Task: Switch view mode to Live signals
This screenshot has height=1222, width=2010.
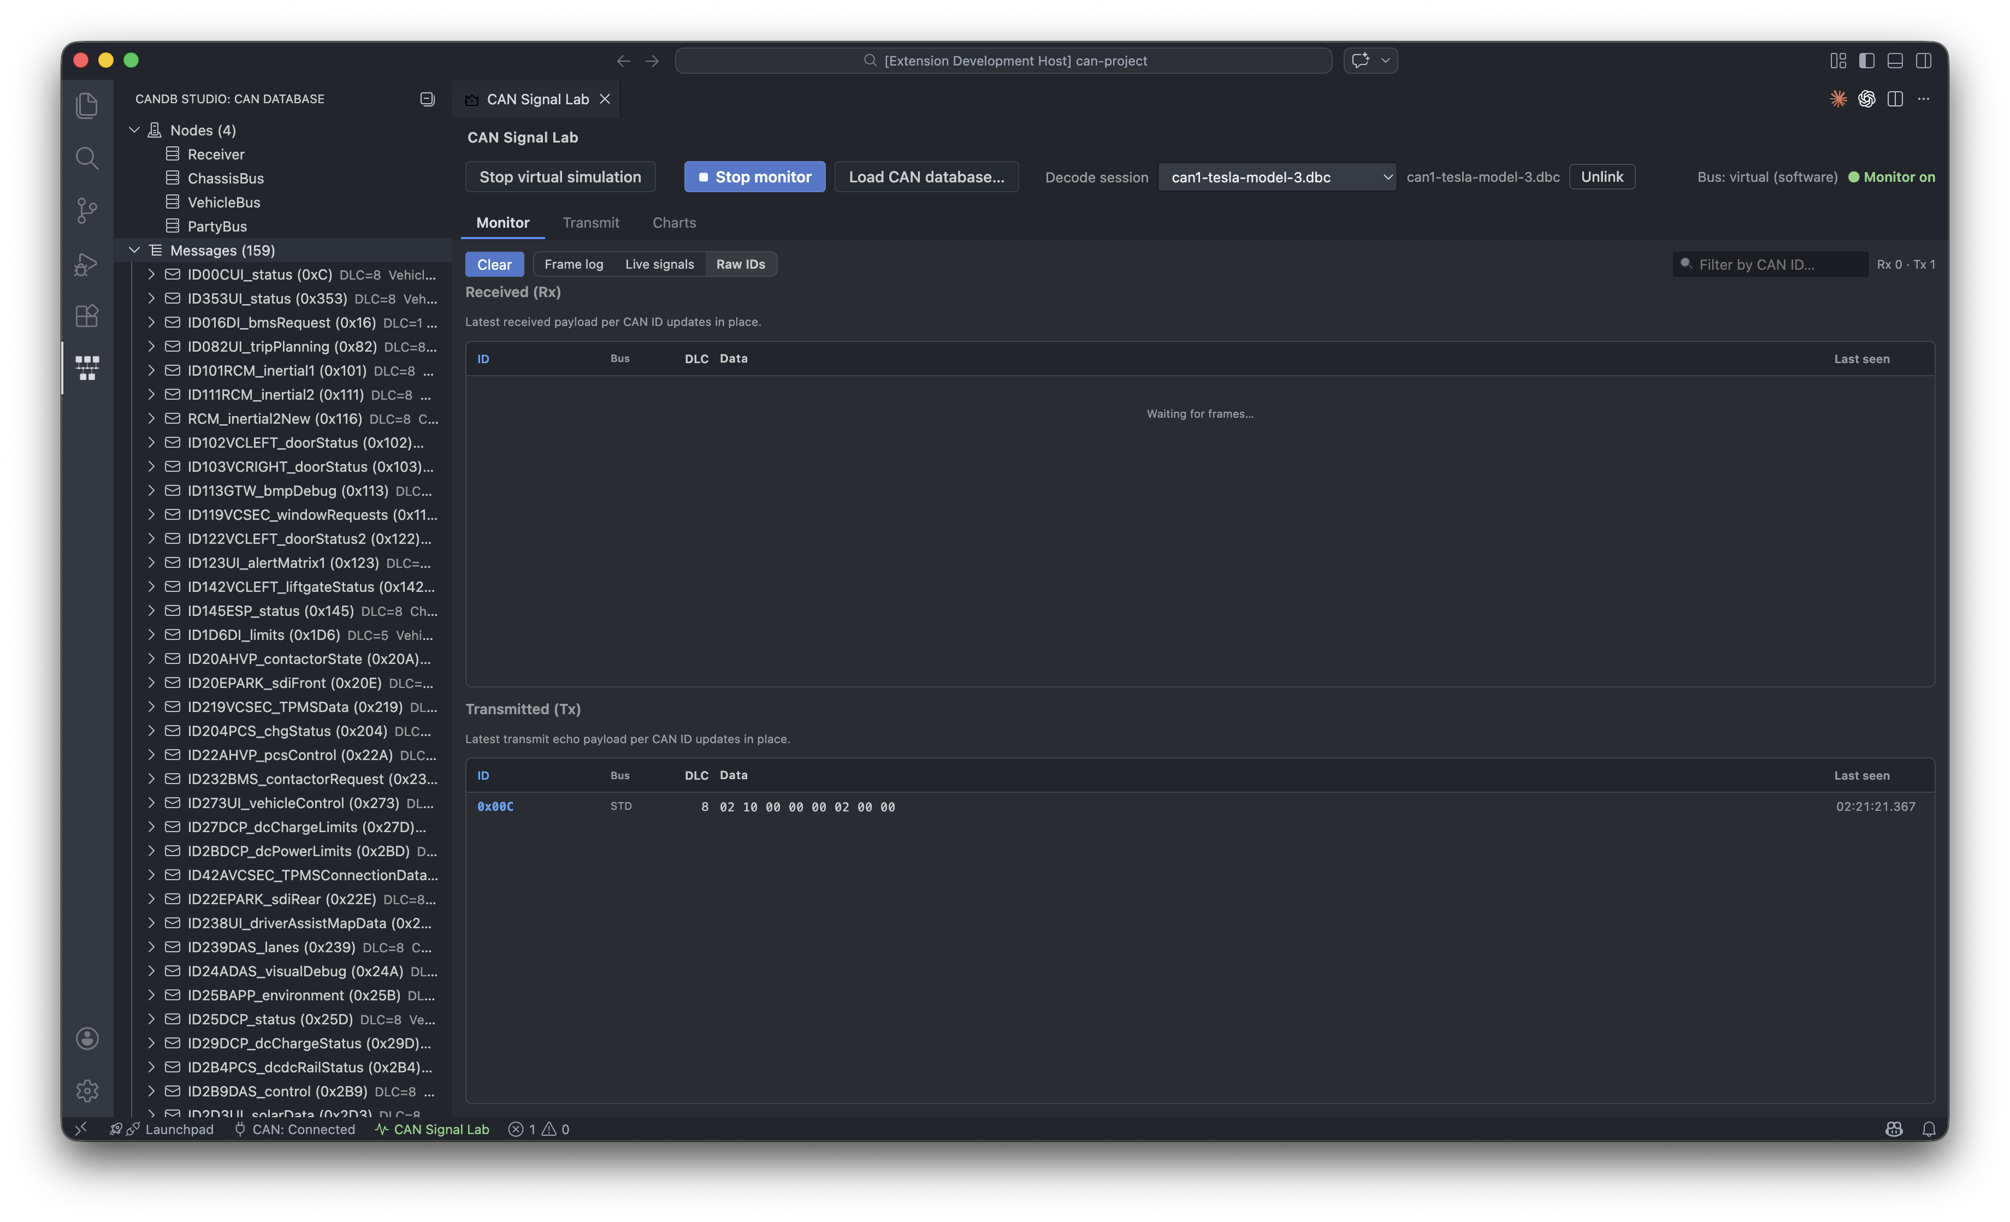Action: 659,264
